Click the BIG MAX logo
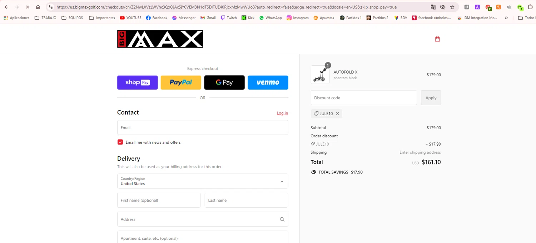 160,39
